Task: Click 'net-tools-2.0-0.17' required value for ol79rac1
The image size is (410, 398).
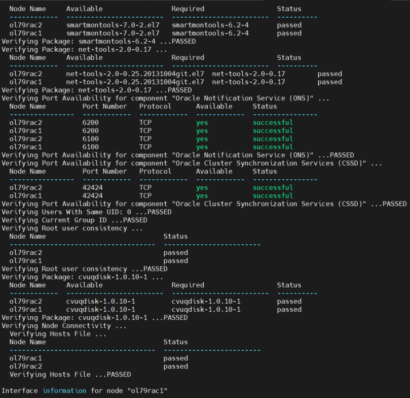Action: click(x=249, y=82)
